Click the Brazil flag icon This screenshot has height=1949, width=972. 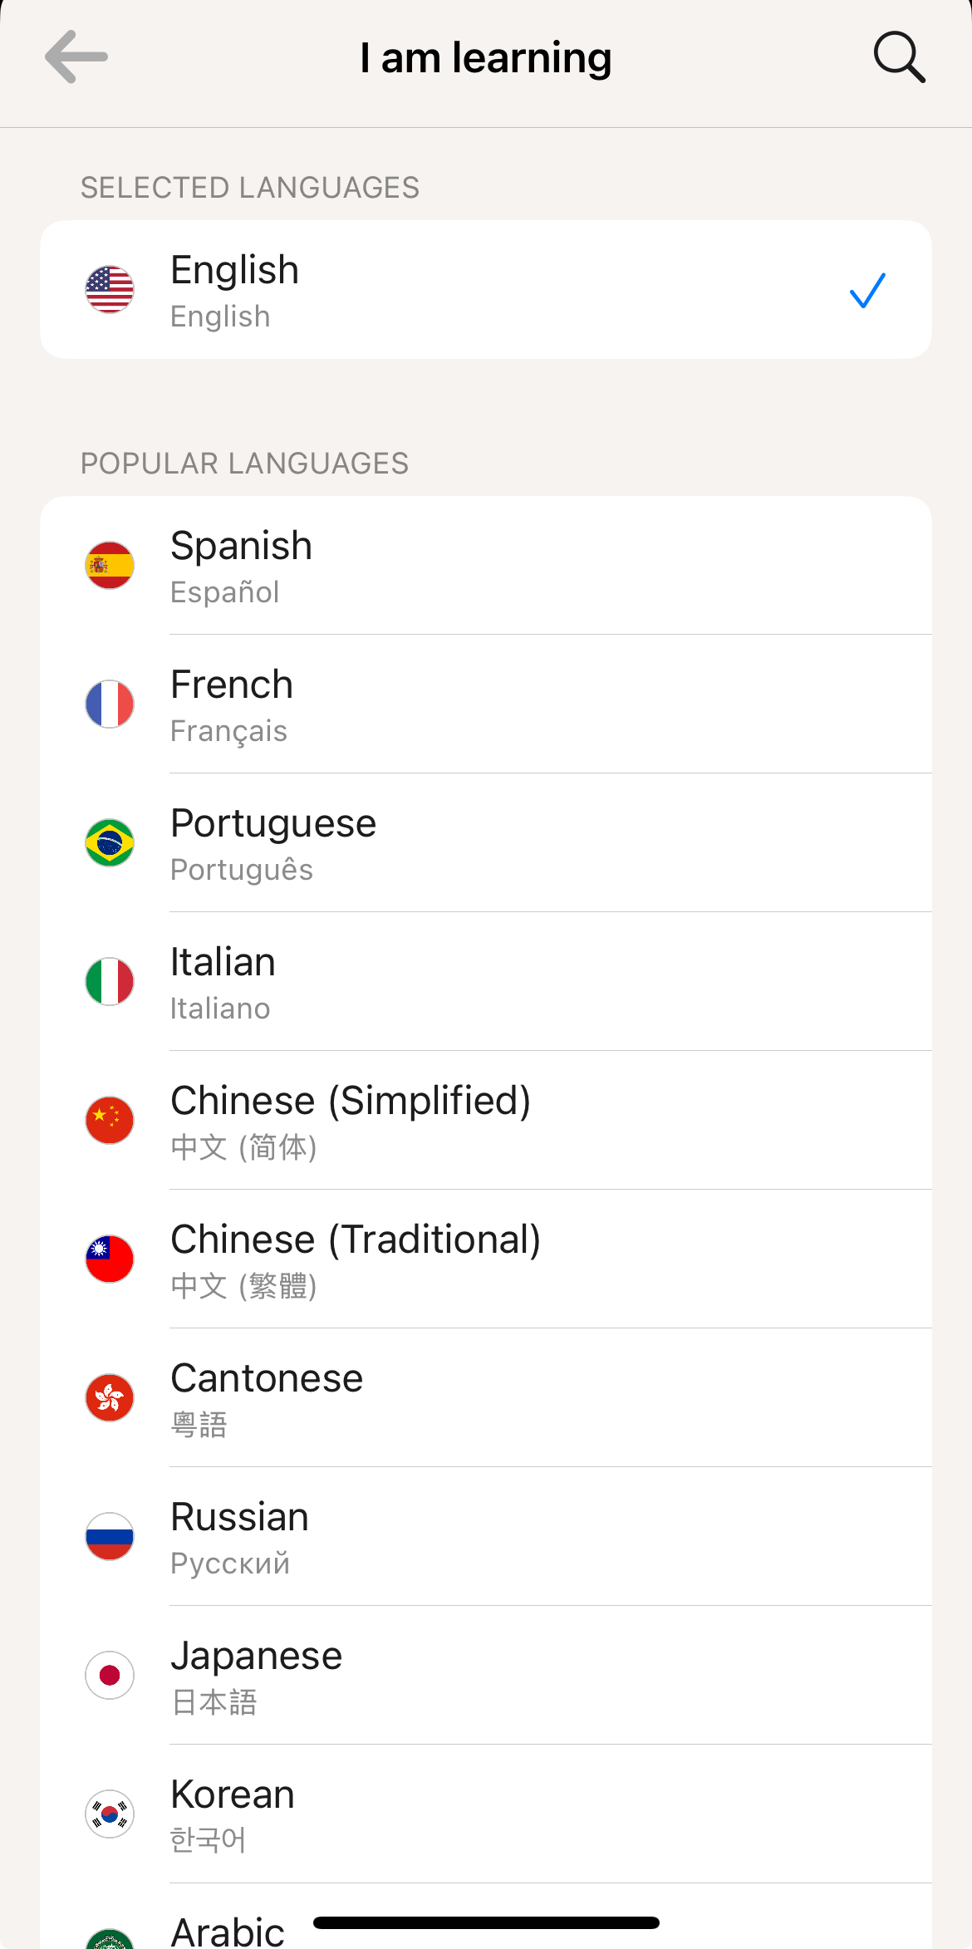coord(110,843)
